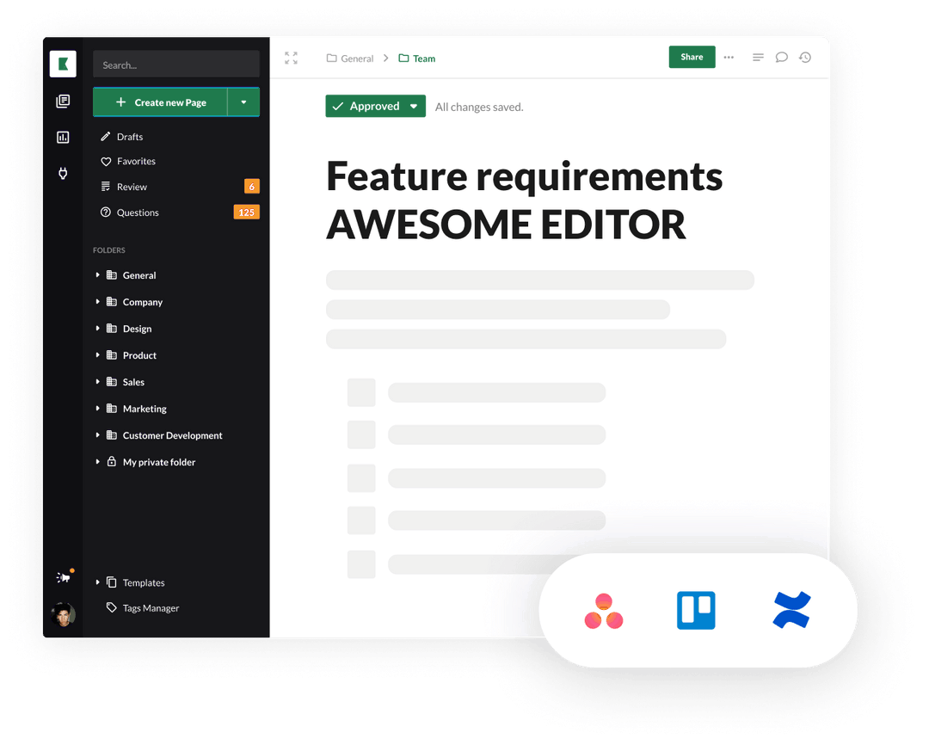This screenshot has width=929, height=745.
Task: Click the Favorites heart icon
Action: click(x=106, y=162)
